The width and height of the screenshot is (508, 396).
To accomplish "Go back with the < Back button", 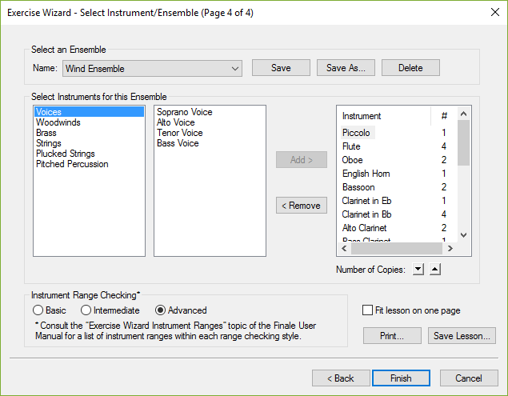I will 340,378.
